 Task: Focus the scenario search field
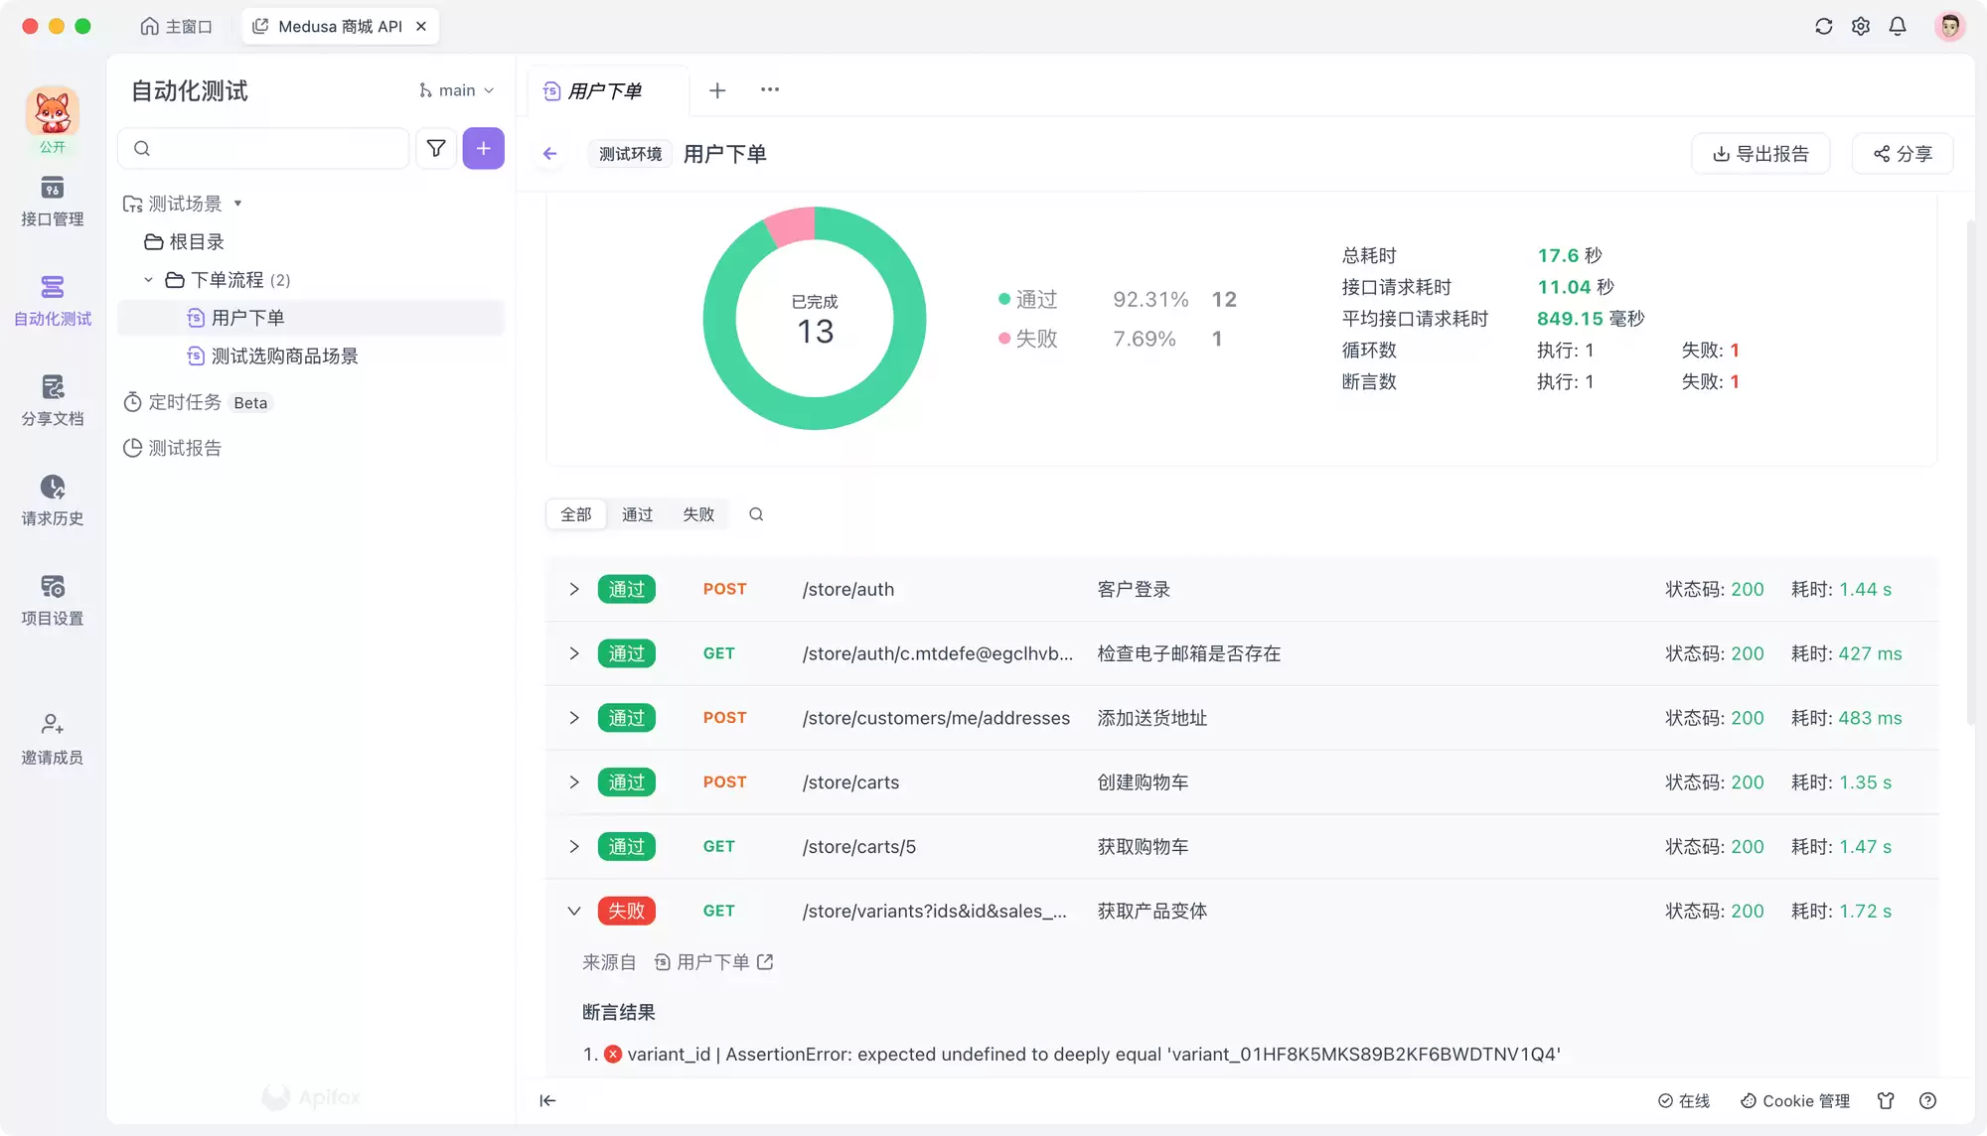point(263,148)
